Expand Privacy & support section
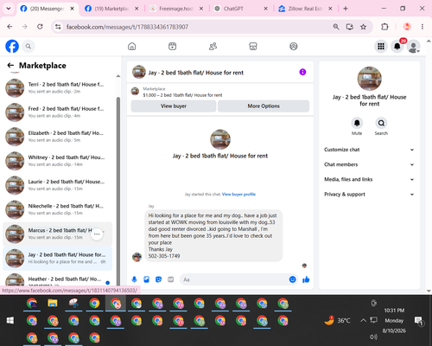The height and width of the screenshot is (346, 432). click(369, 195)
